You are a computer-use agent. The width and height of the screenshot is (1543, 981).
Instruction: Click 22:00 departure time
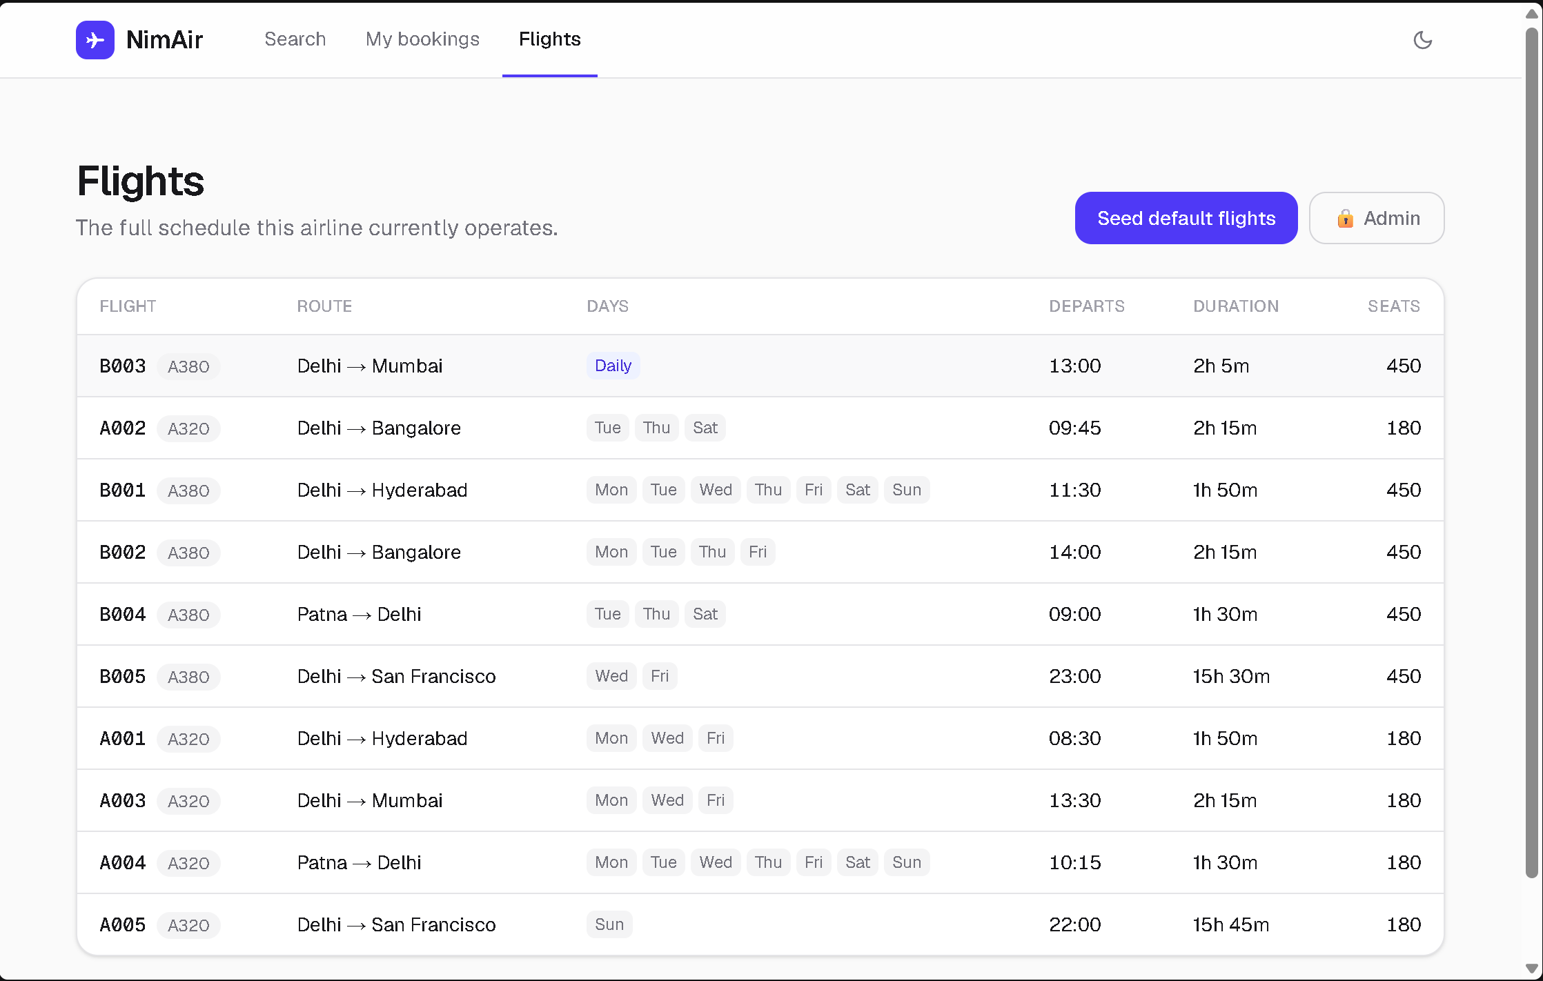tap(1074, 924)
